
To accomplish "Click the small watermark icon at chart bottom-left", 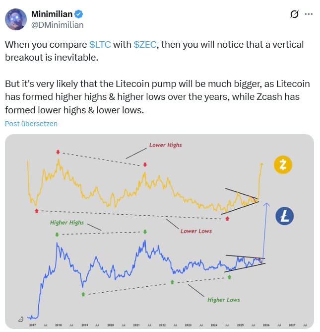I will pos(20,320).
